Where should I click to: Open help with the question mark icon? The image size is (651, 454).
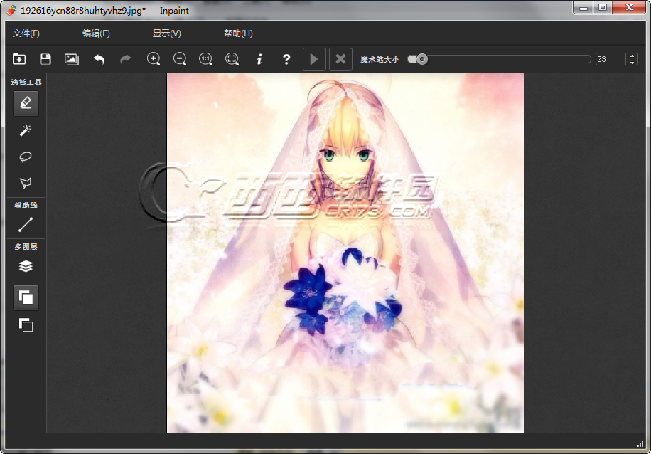tap(286, 59)
